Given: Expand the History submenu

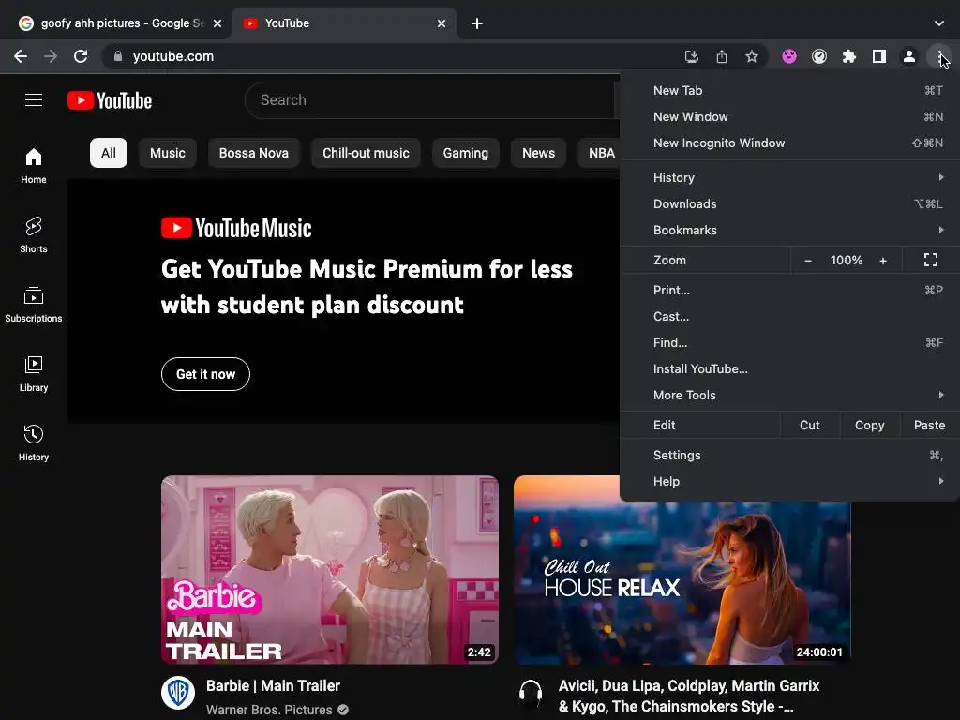Looking at the screenshot, I should pos(789,177).
